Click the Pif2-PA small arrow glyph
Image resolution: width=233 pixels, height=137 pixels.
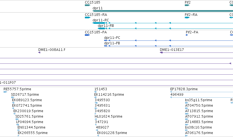point(187,35)
